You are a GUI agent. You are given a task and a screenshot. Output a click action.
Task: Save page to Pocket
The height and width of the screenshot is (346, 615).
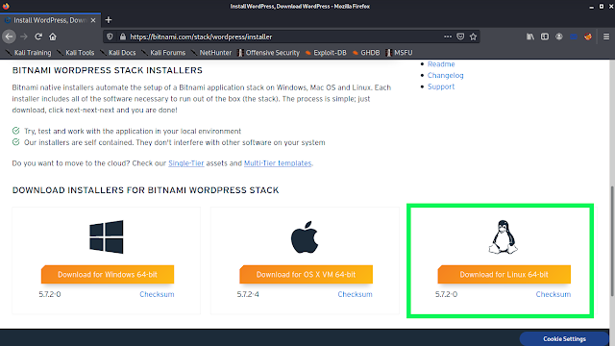[460, 37]
